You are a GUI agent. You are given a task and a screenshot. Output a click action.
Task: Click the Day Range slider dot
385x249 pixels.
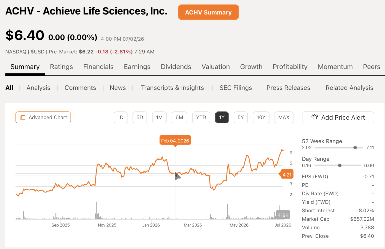click(340, 165)
